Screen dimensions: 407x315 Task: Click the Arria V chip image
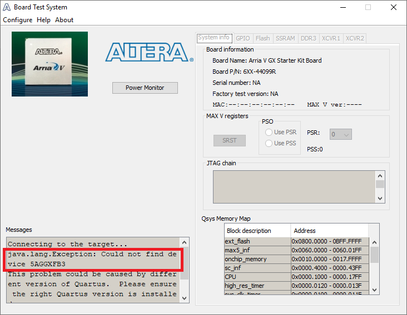(49, 64)
